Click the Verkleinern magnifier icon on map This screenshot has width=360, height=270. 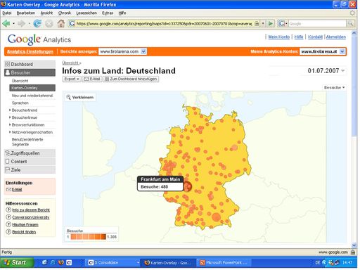[x=69, y=97]
